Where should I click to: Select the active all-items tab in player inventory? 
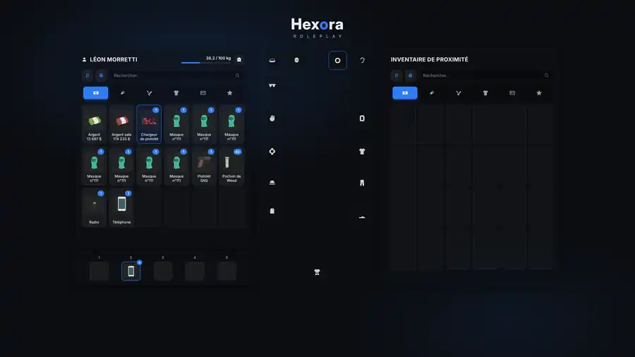coord(95,93)
